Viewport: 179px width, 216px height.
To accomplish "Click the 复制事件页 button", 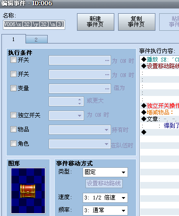I will 136,22.
